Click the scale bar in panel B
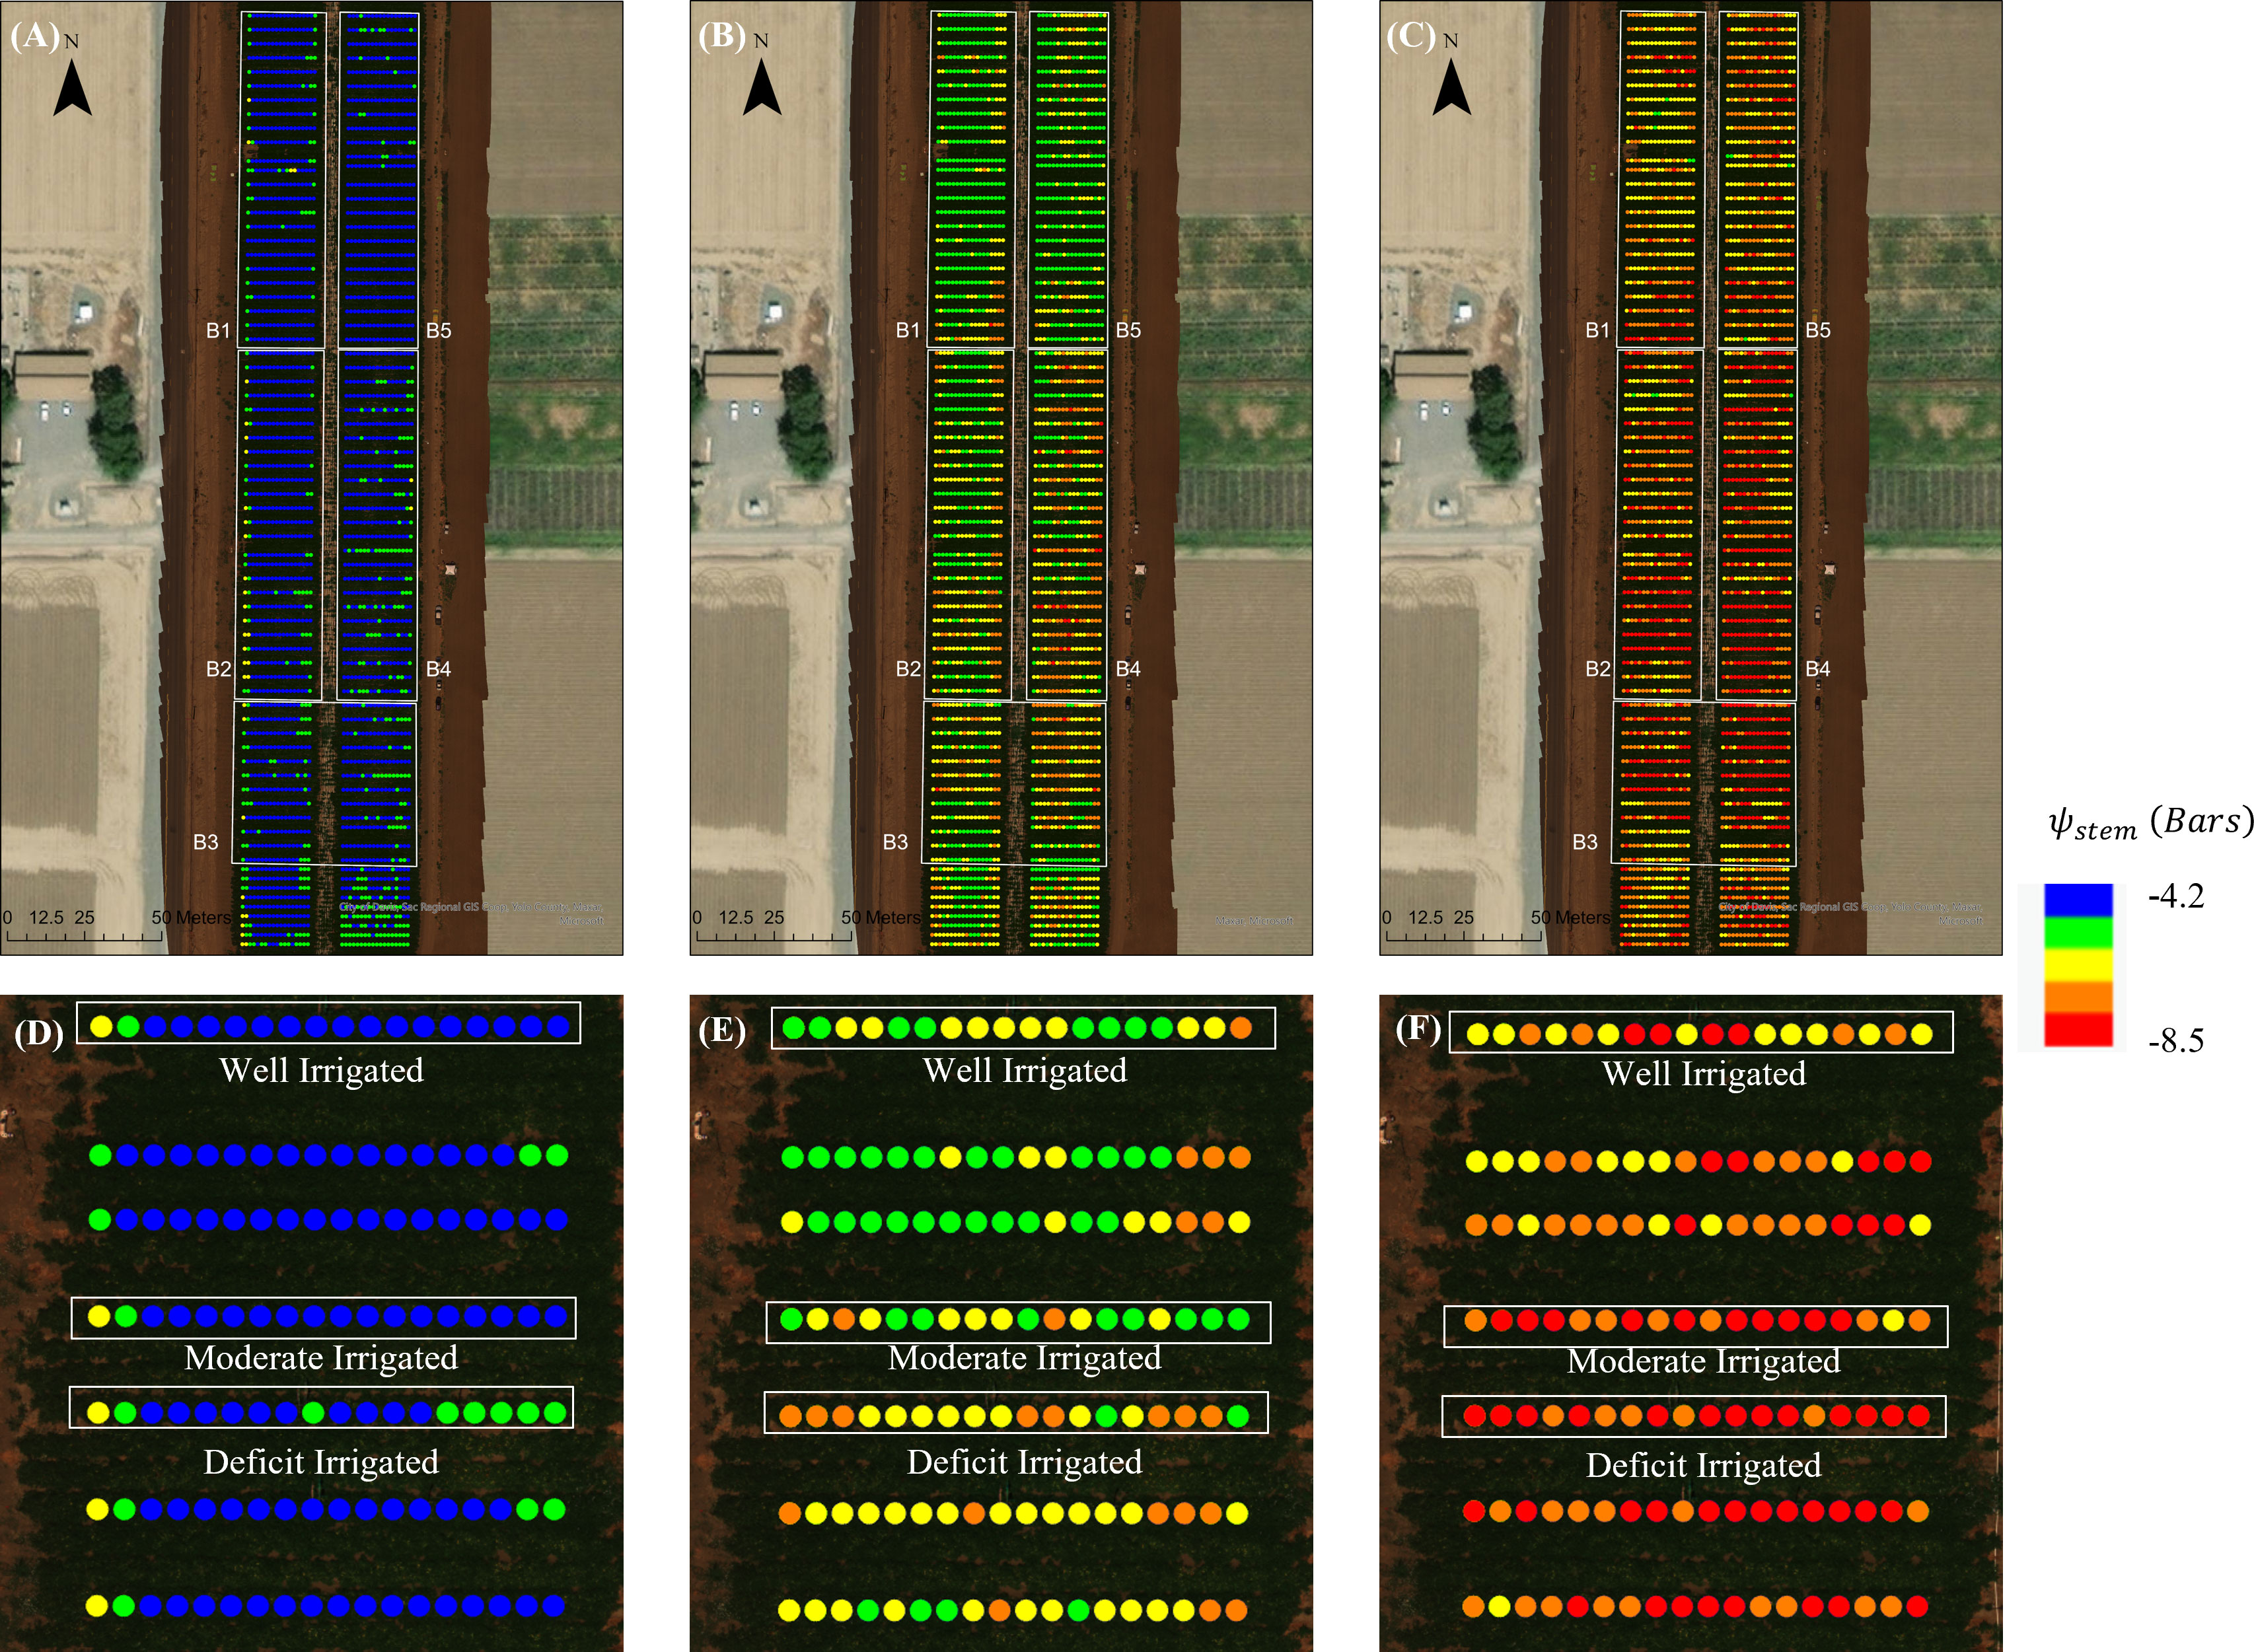Image resolution: width=2254 pixels, height=1652 pixels. (774, 936)
